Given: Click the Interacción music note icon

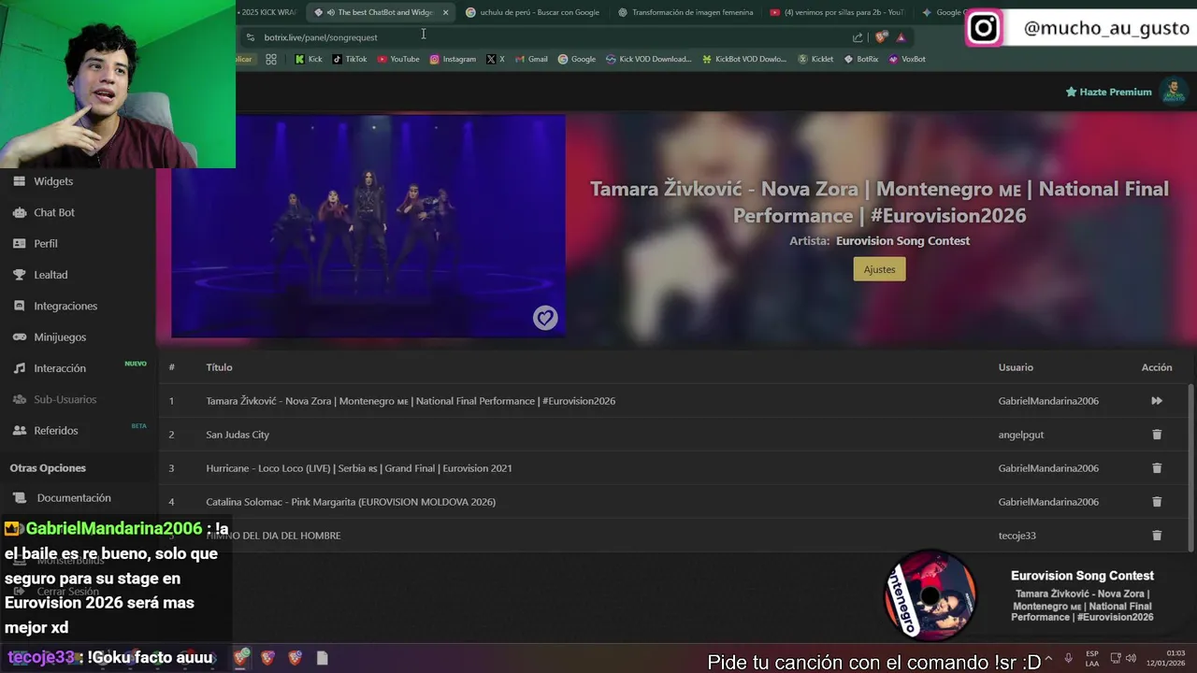Looking at the screenshot, I should point(19,368).
